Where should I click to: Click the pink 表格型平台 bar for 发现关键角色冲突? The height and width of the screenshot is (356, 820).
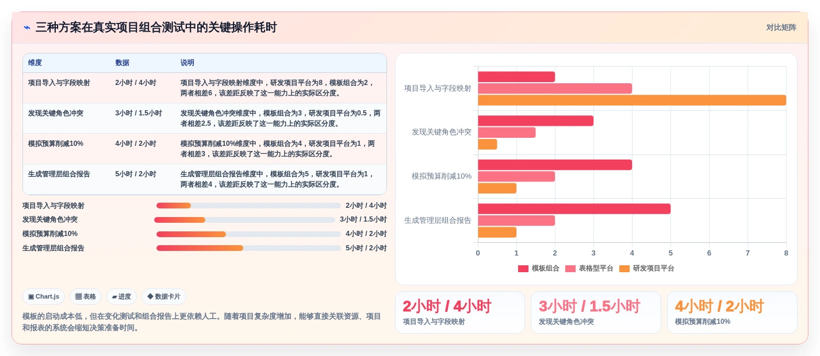point(507,132)
